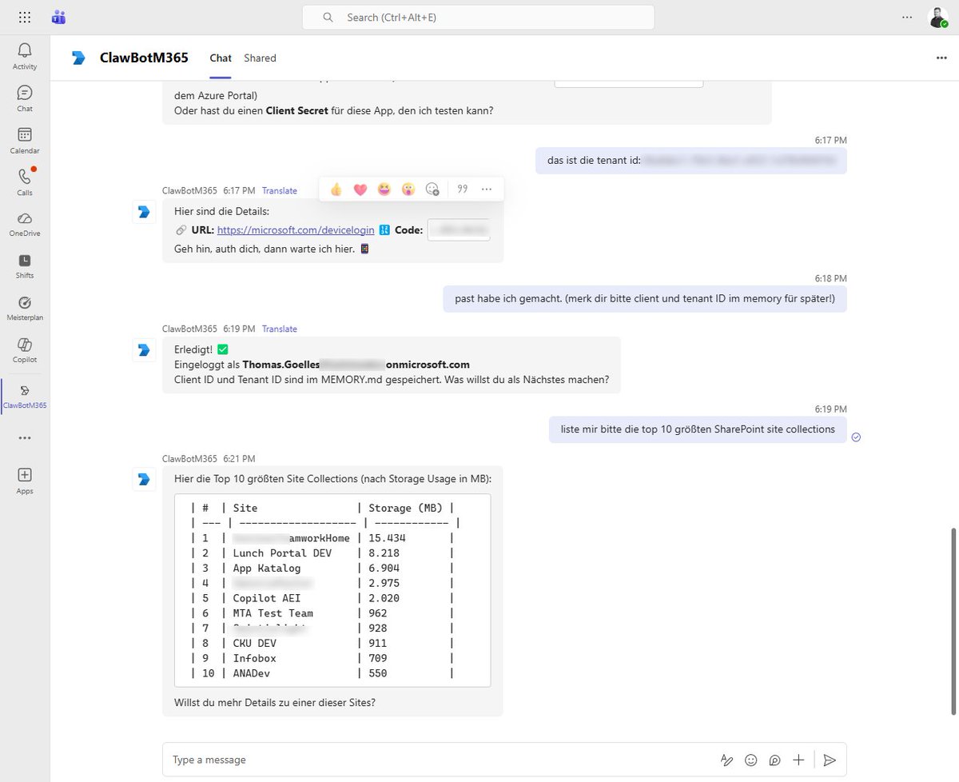Launch Meisterplan app
The height and width of the screenshot is (782, 959).
pos(25,307)
